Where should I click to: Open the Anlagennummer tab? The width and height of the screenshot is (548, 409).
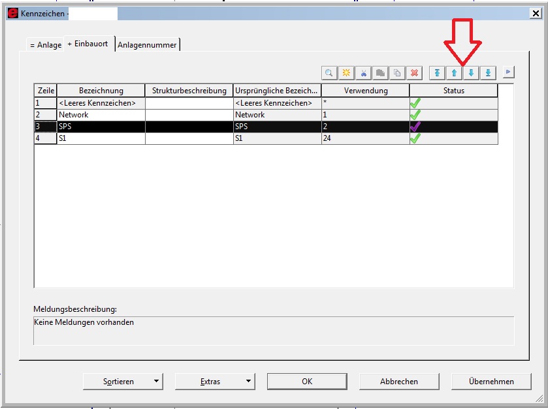147,45
